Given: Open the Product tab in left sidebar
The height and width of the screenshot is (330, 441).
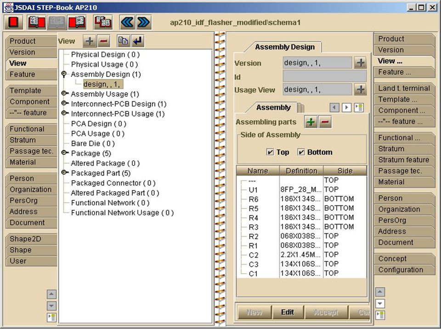Looking at the screenshot, I should pos(31,41).
